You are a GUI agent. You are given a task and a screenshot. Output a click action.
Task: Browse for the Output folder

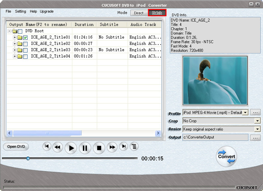point(255,138)
